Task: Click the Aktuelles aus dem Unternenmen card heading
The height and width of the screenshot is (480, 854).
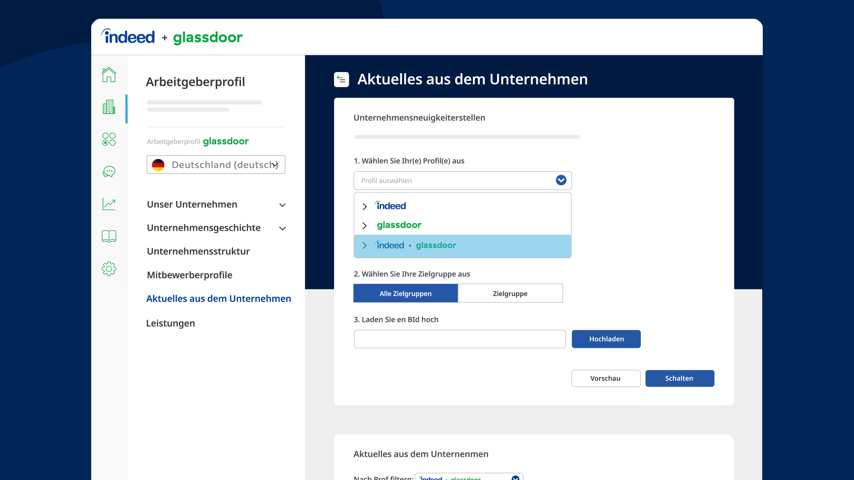Action: click(x=421, y=454)
